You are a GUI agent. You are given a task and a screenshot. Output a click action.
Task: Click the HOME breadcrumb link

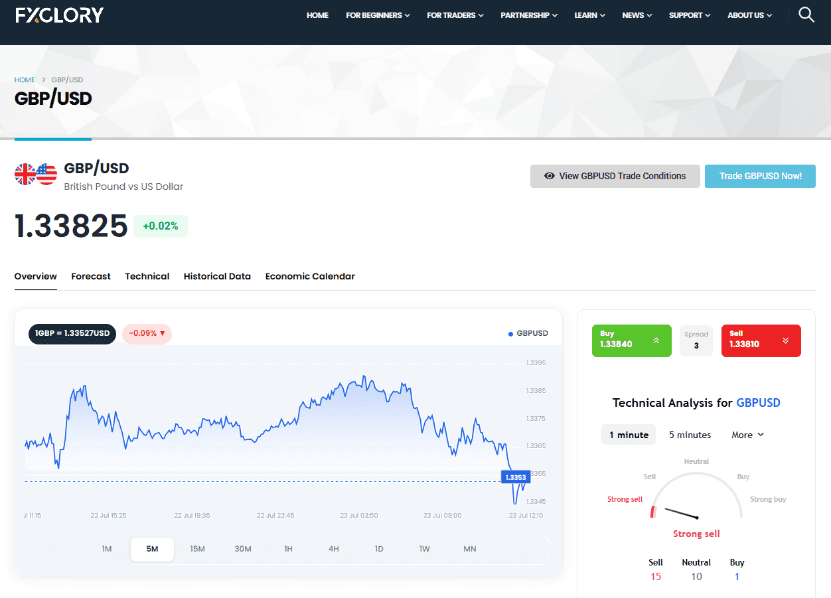coord(25,80)
